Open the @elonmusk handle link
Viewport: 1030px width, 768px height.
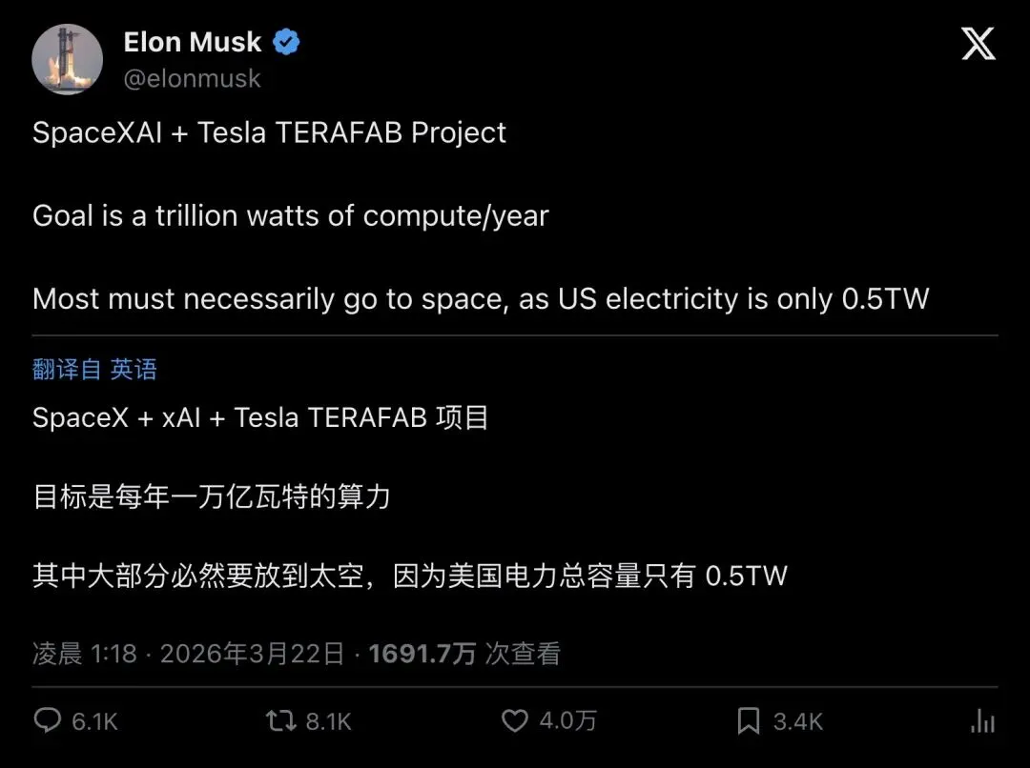[192, 78]
